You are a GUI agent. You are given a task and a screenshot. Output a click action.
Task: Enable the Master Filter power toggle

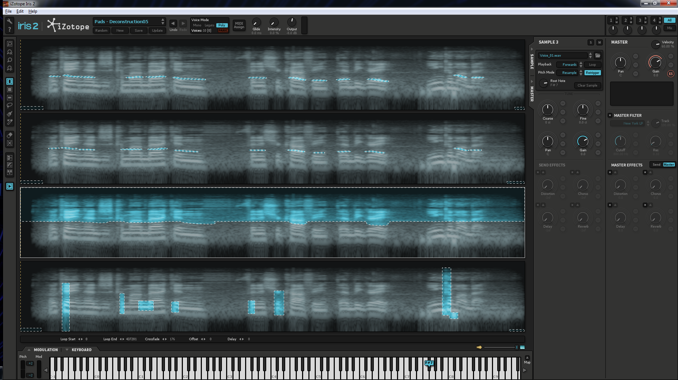pos(610,115)
